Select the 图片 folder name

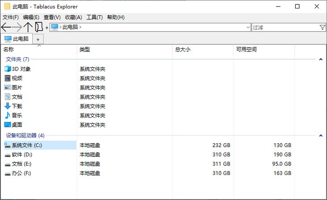click(x=17, y=87)
